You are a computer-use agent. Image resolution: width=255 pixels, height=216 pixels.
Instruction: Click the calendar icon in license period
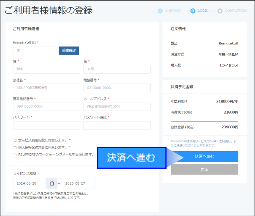click(52, 183)
